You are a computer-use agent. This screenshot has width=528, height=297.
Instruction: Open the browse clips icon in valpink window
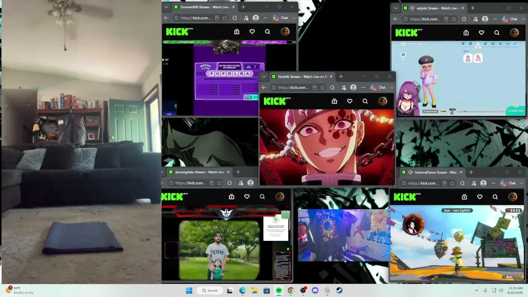tap(466, 33)
